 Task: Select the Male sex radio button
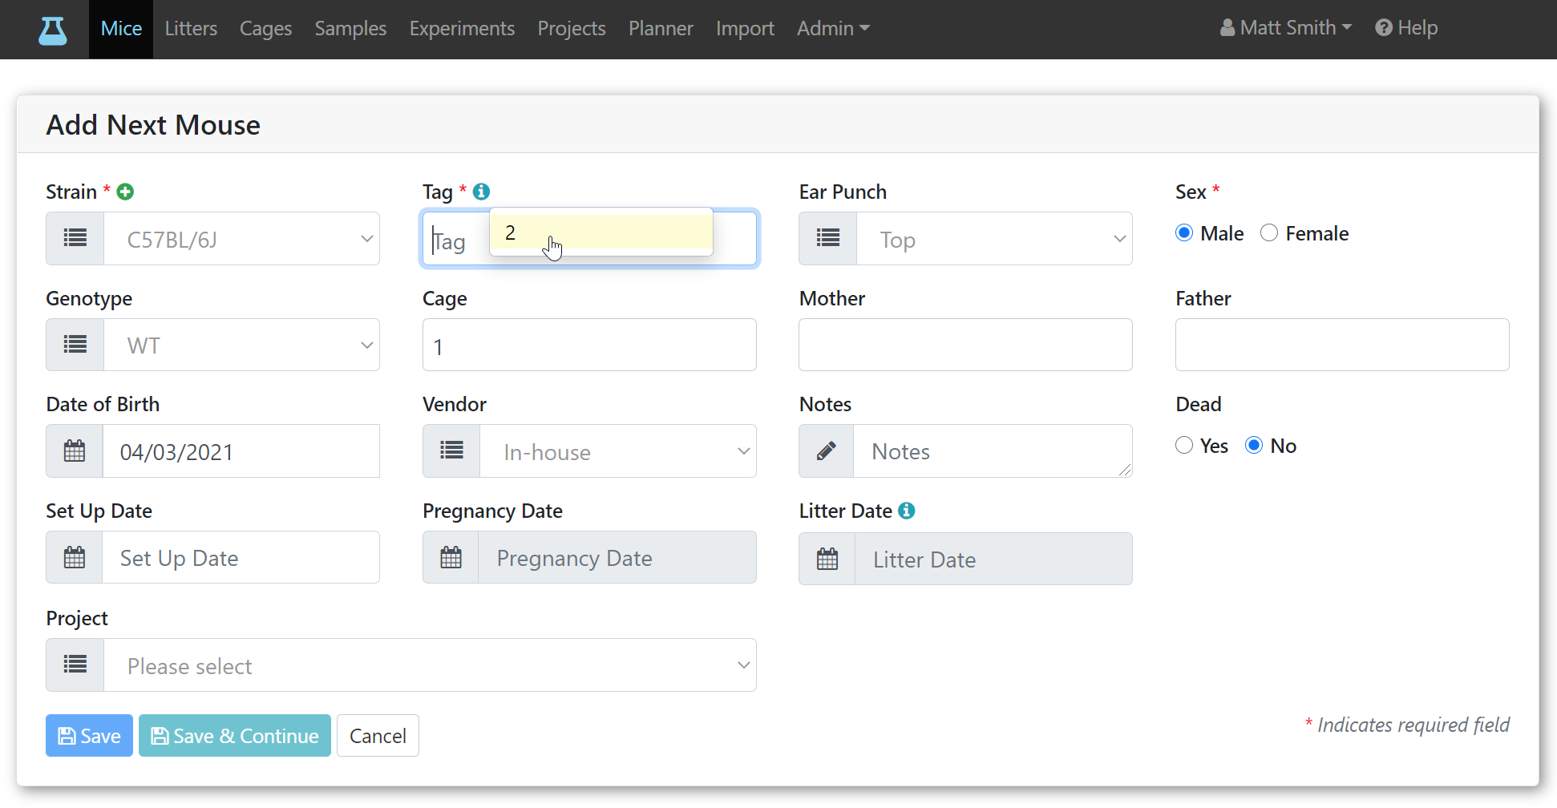(x=1184, y=233)
